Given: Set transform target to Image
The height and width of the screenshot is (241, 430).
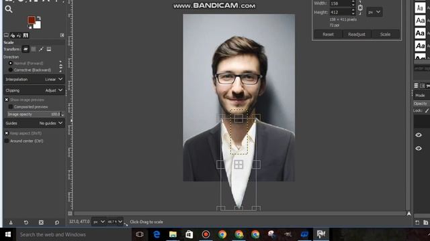Looking at the screenshot, I should click(49, 49).
